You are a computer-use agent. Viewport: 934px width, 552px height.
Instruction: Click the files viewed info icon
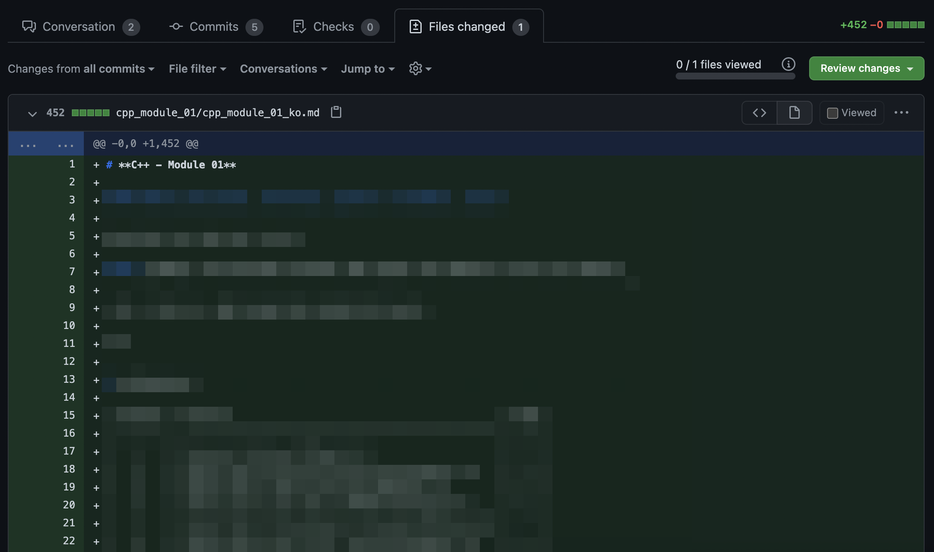788,65
